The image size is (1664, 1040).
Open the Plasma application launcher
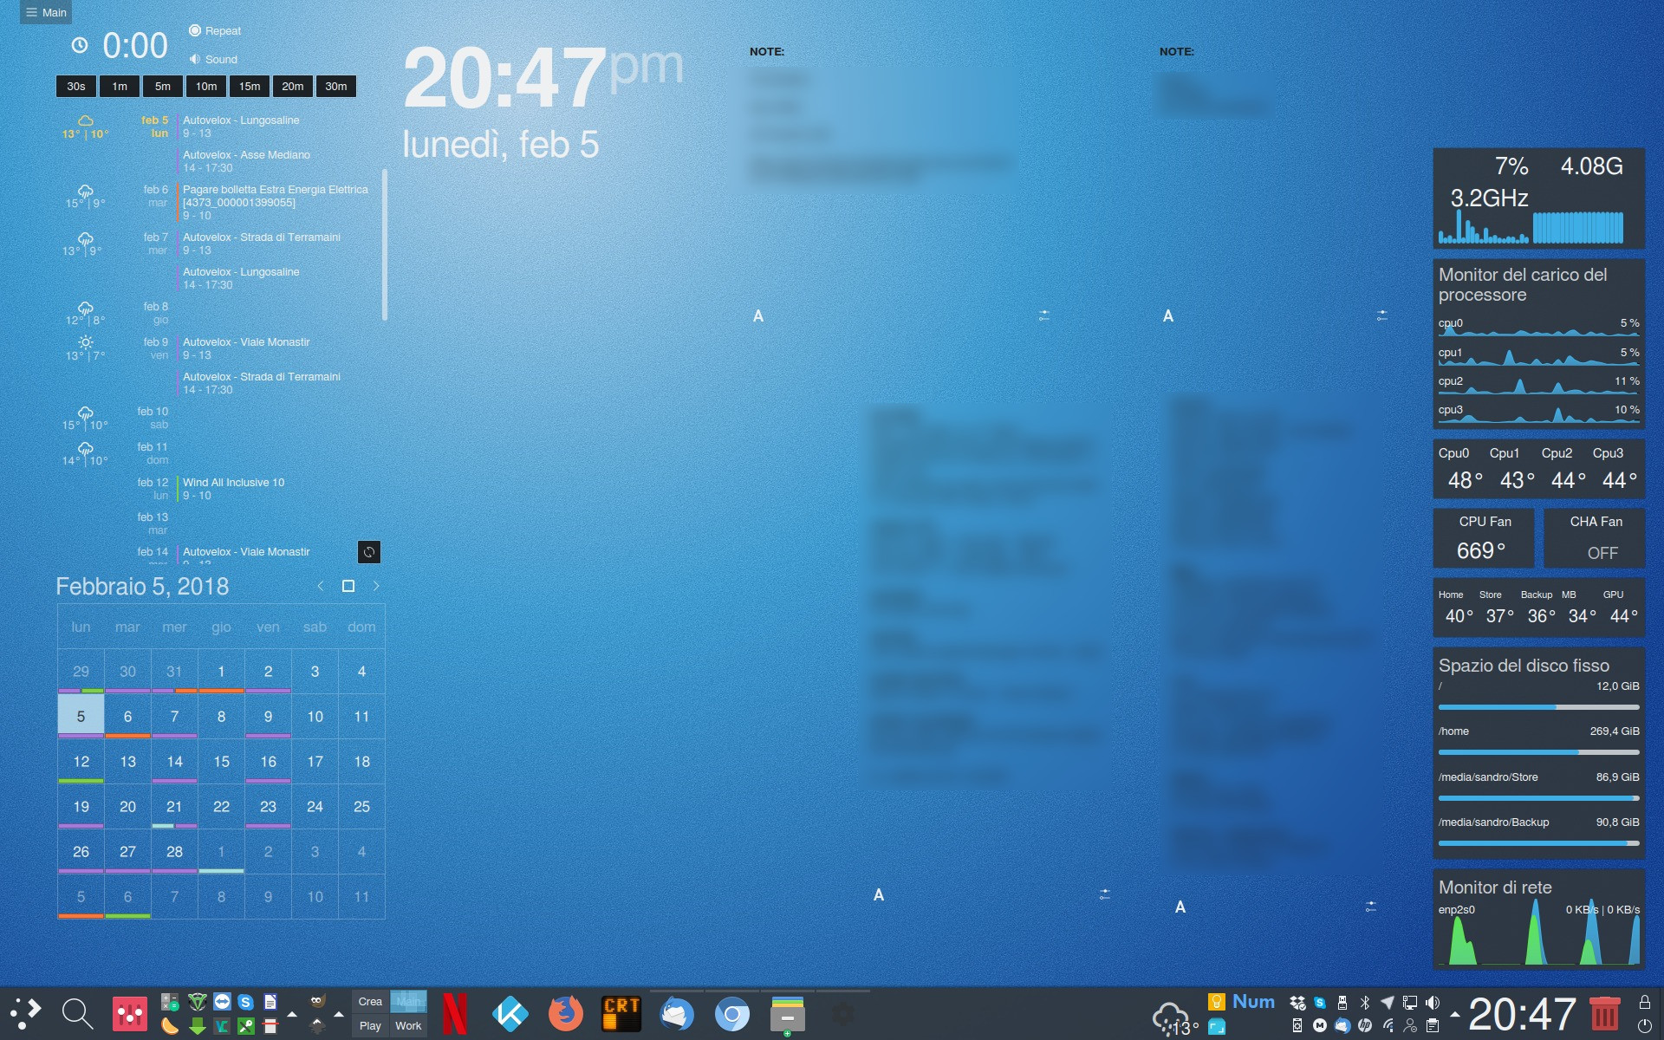click(26, 1013)
